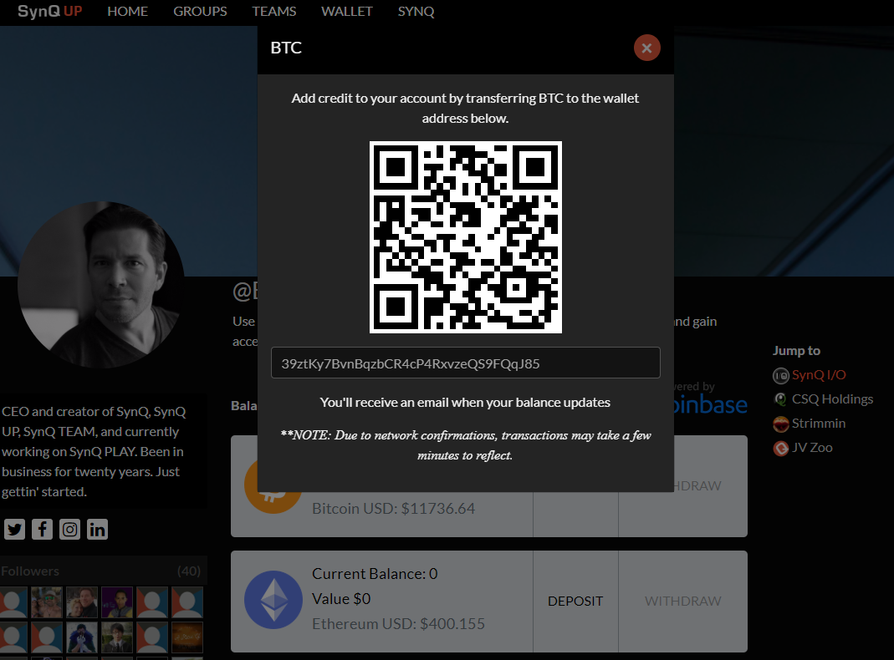Image resolution: width=894 pixels, height=660 pixels.
Task: Click the Ethereum WITHDRAW button
Action: coord(683,602)
